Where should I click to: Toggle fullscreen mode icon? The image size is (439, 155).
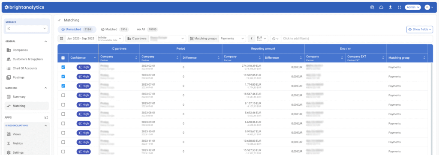(400, 7)
